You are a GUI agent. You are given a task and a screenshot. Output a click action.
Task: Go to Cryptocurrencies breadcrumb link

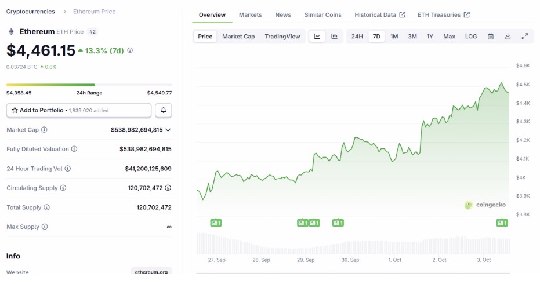(30, 12)
